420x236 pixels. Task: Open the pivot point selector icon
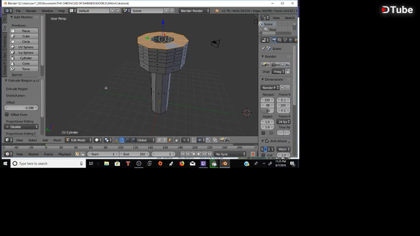pyautogui.click(x=108, y=140)
